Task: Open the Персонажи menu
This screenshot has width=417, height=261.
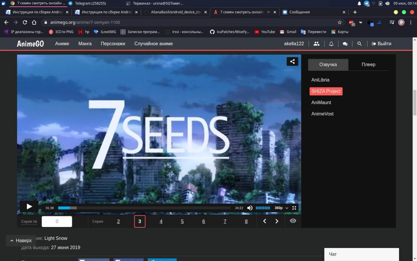Action: point(113,44)
